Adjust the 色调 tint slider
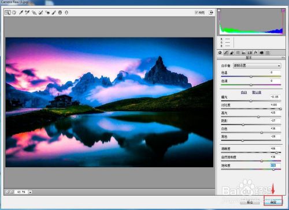This screenshot has width=289, height=210. pos(251,85)
